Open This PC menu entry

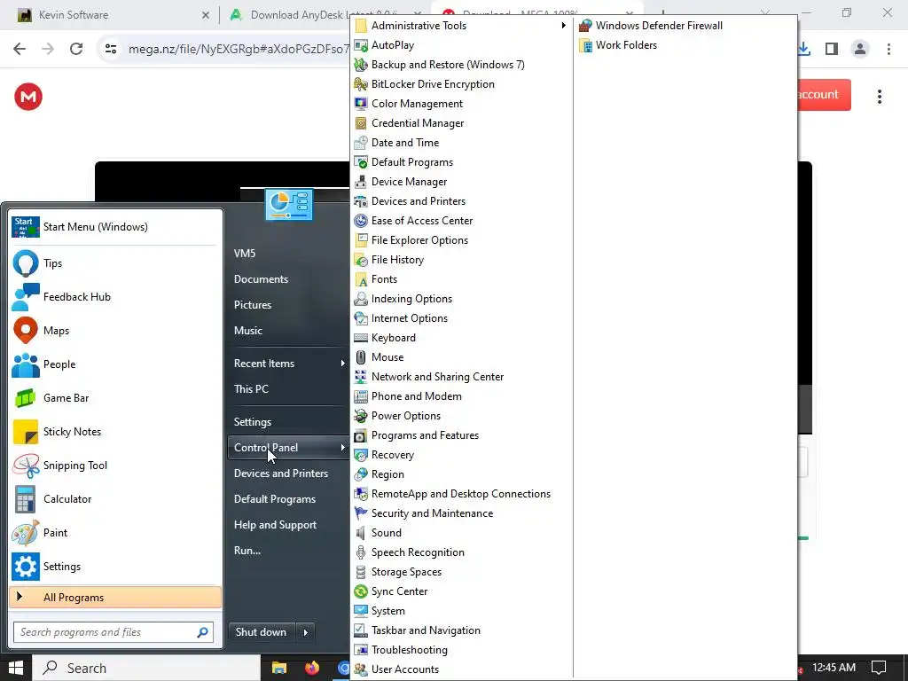click(x=251, y=389)
